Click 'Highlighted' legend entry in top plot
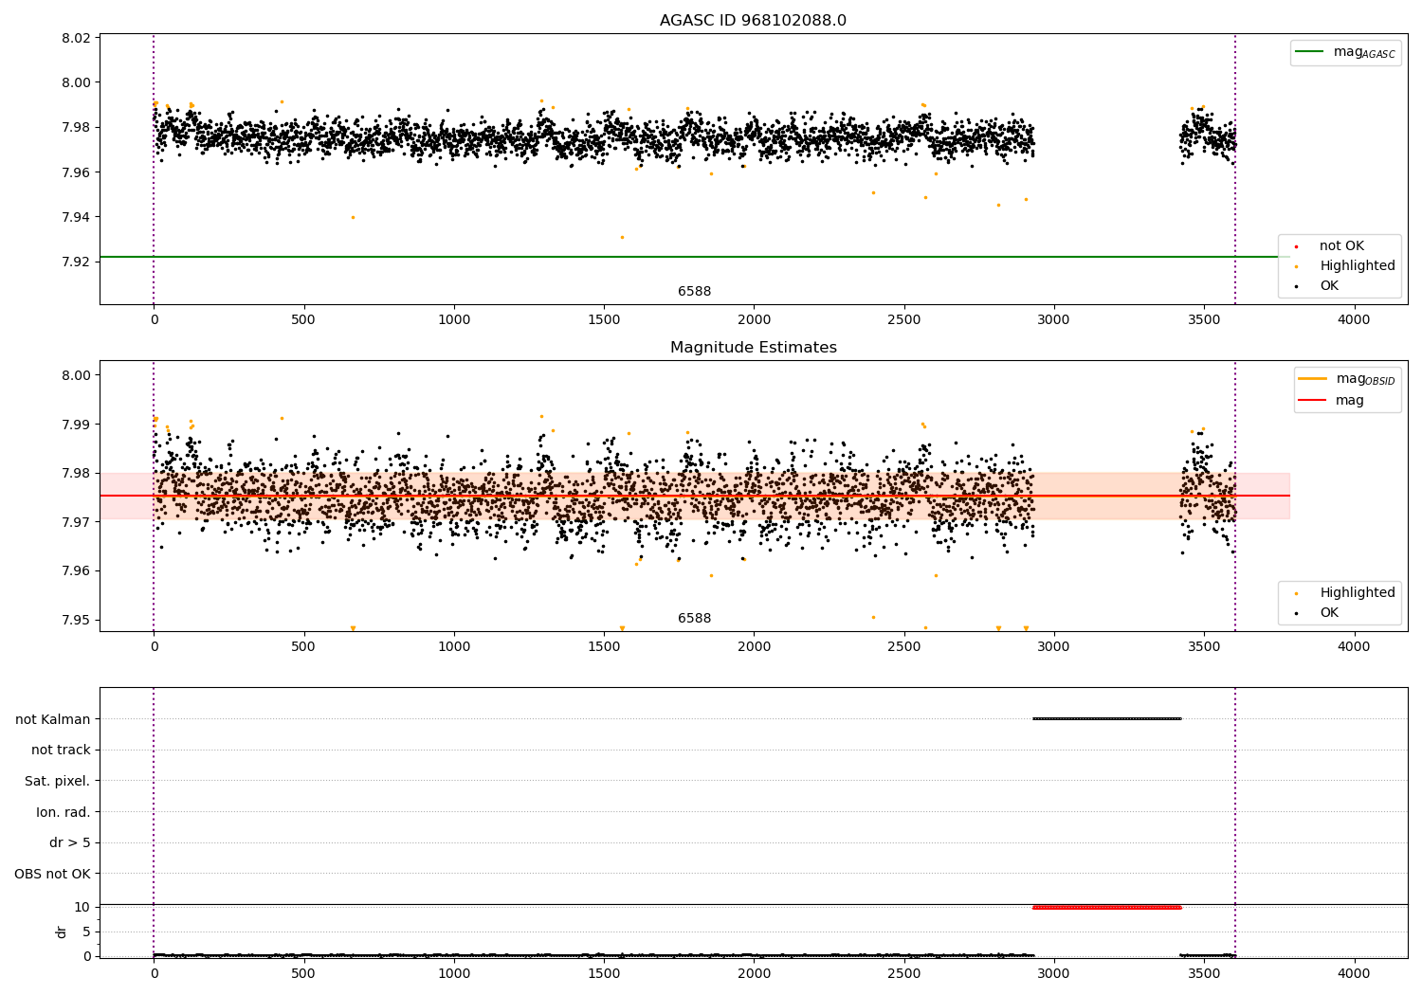The image size is (1422, 995). tap(1358, 266)
